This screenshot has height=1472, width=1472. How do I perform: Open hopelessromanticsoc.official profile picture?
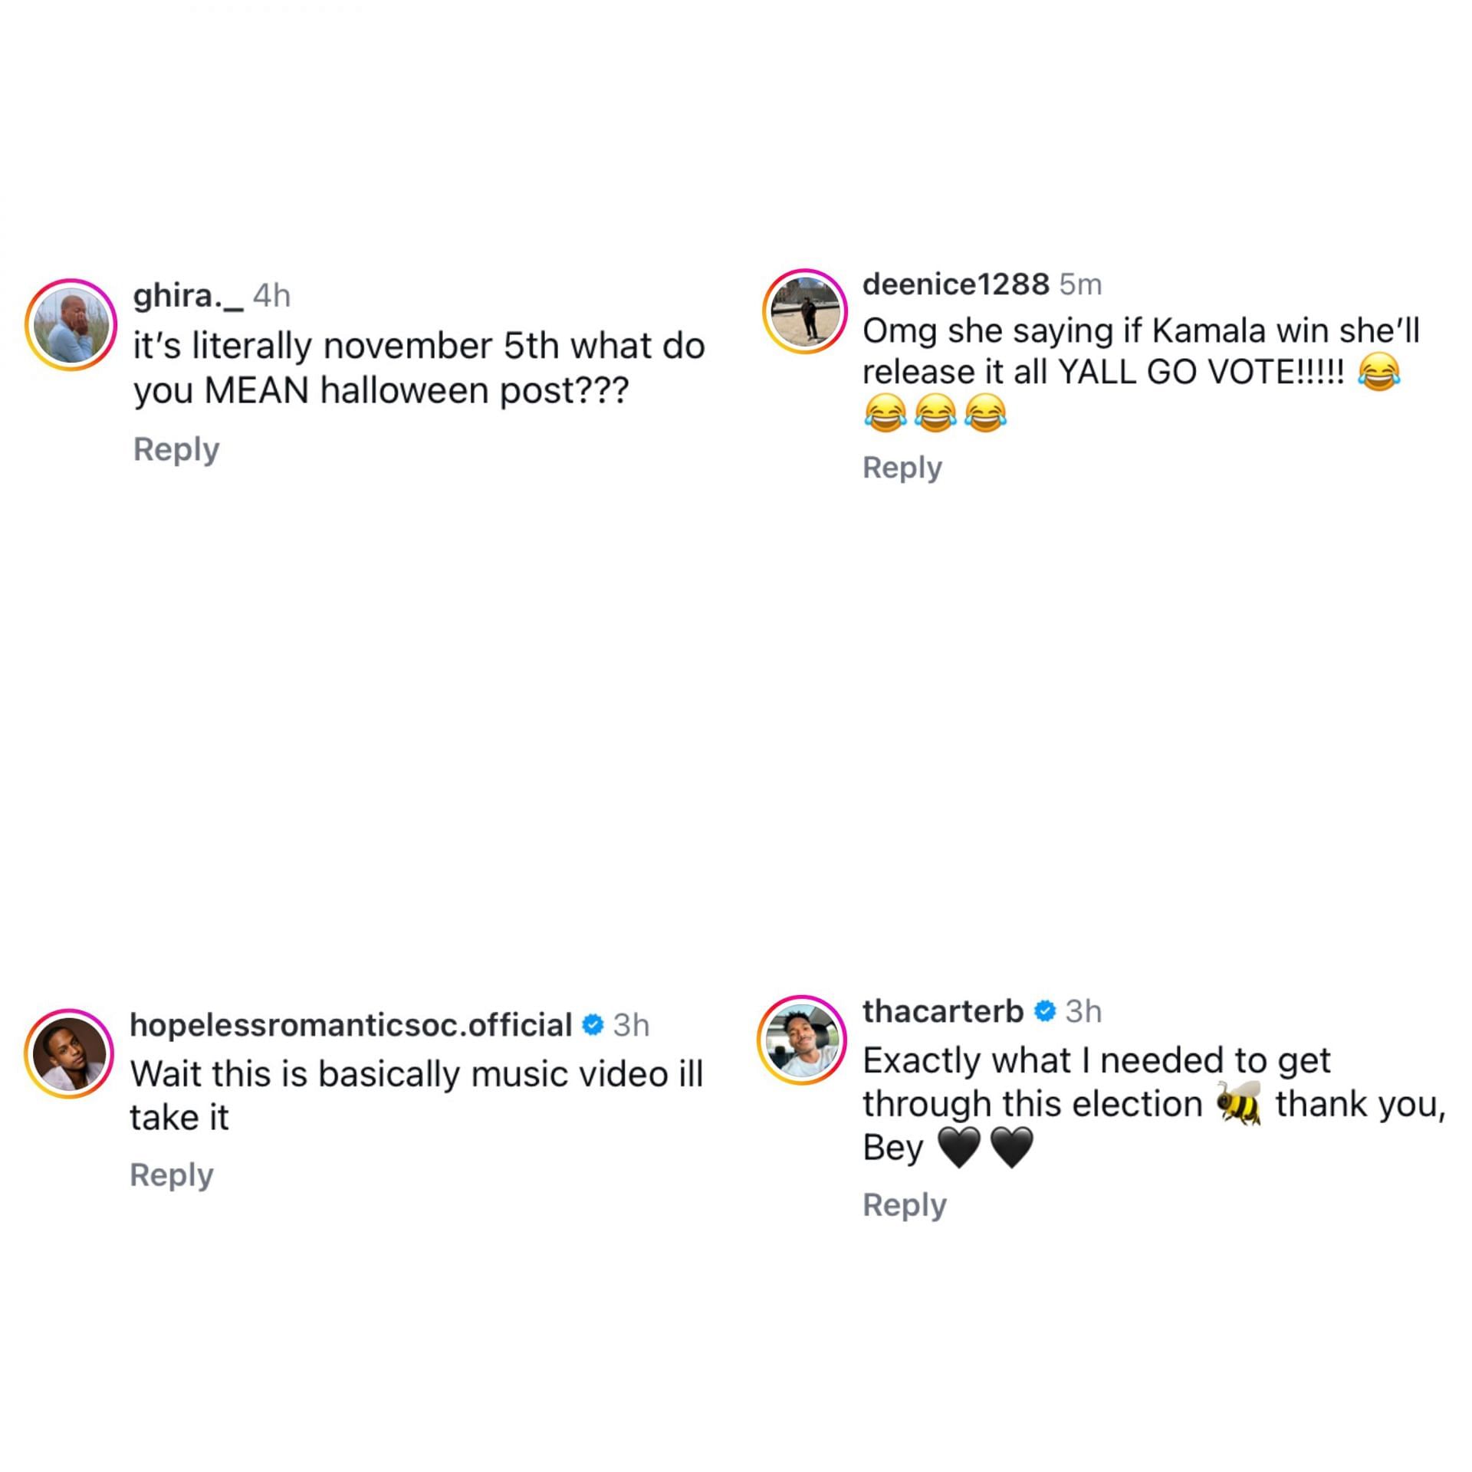coord(69,1053)
